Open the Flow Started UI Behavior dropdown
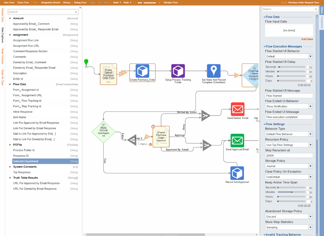Viewport: 324px width, 236px height. coord(289,56)
